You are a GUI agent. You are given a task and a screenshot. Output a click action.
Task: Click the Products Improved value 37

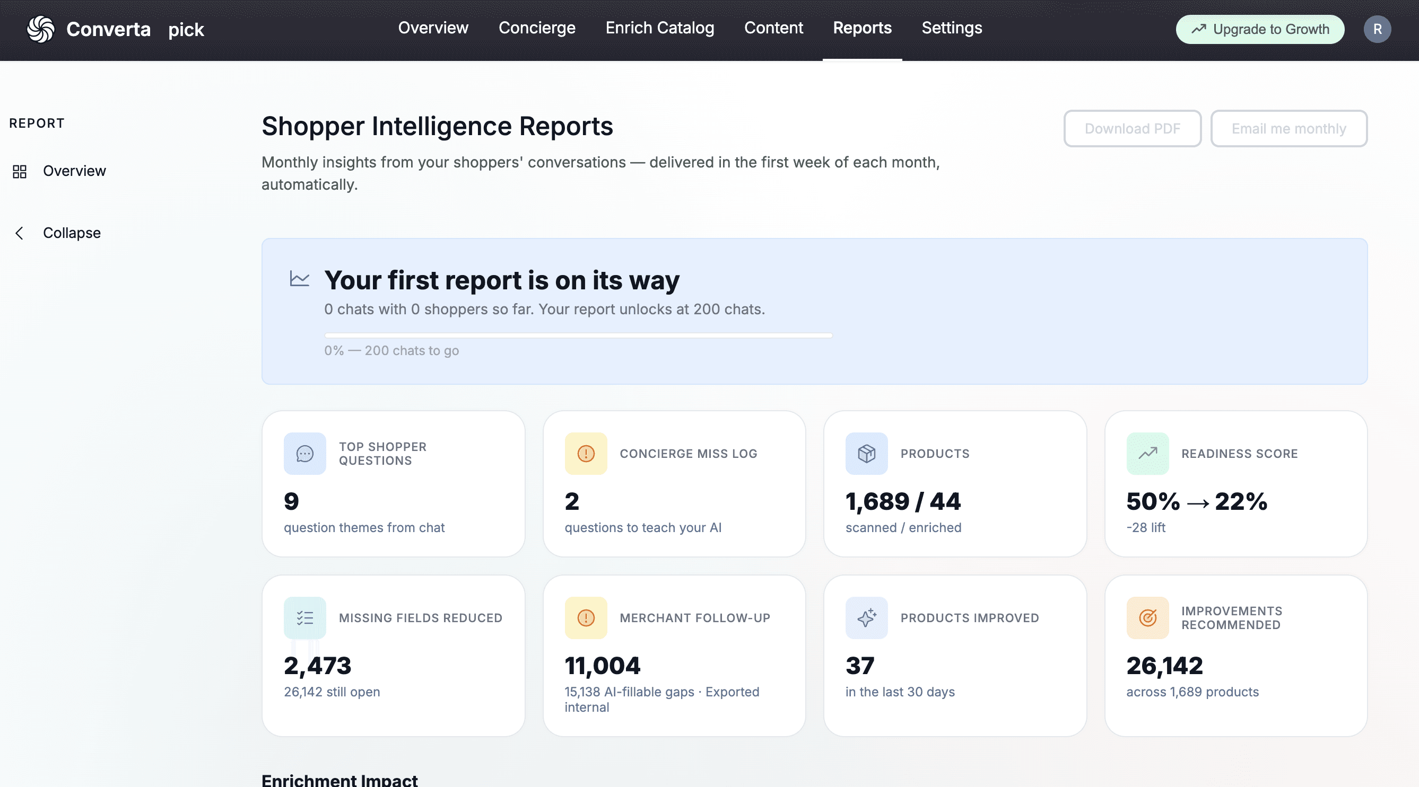coord(859,666)
